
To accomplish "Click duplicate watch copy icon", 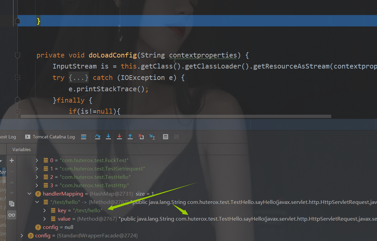I will click(11, 204).
